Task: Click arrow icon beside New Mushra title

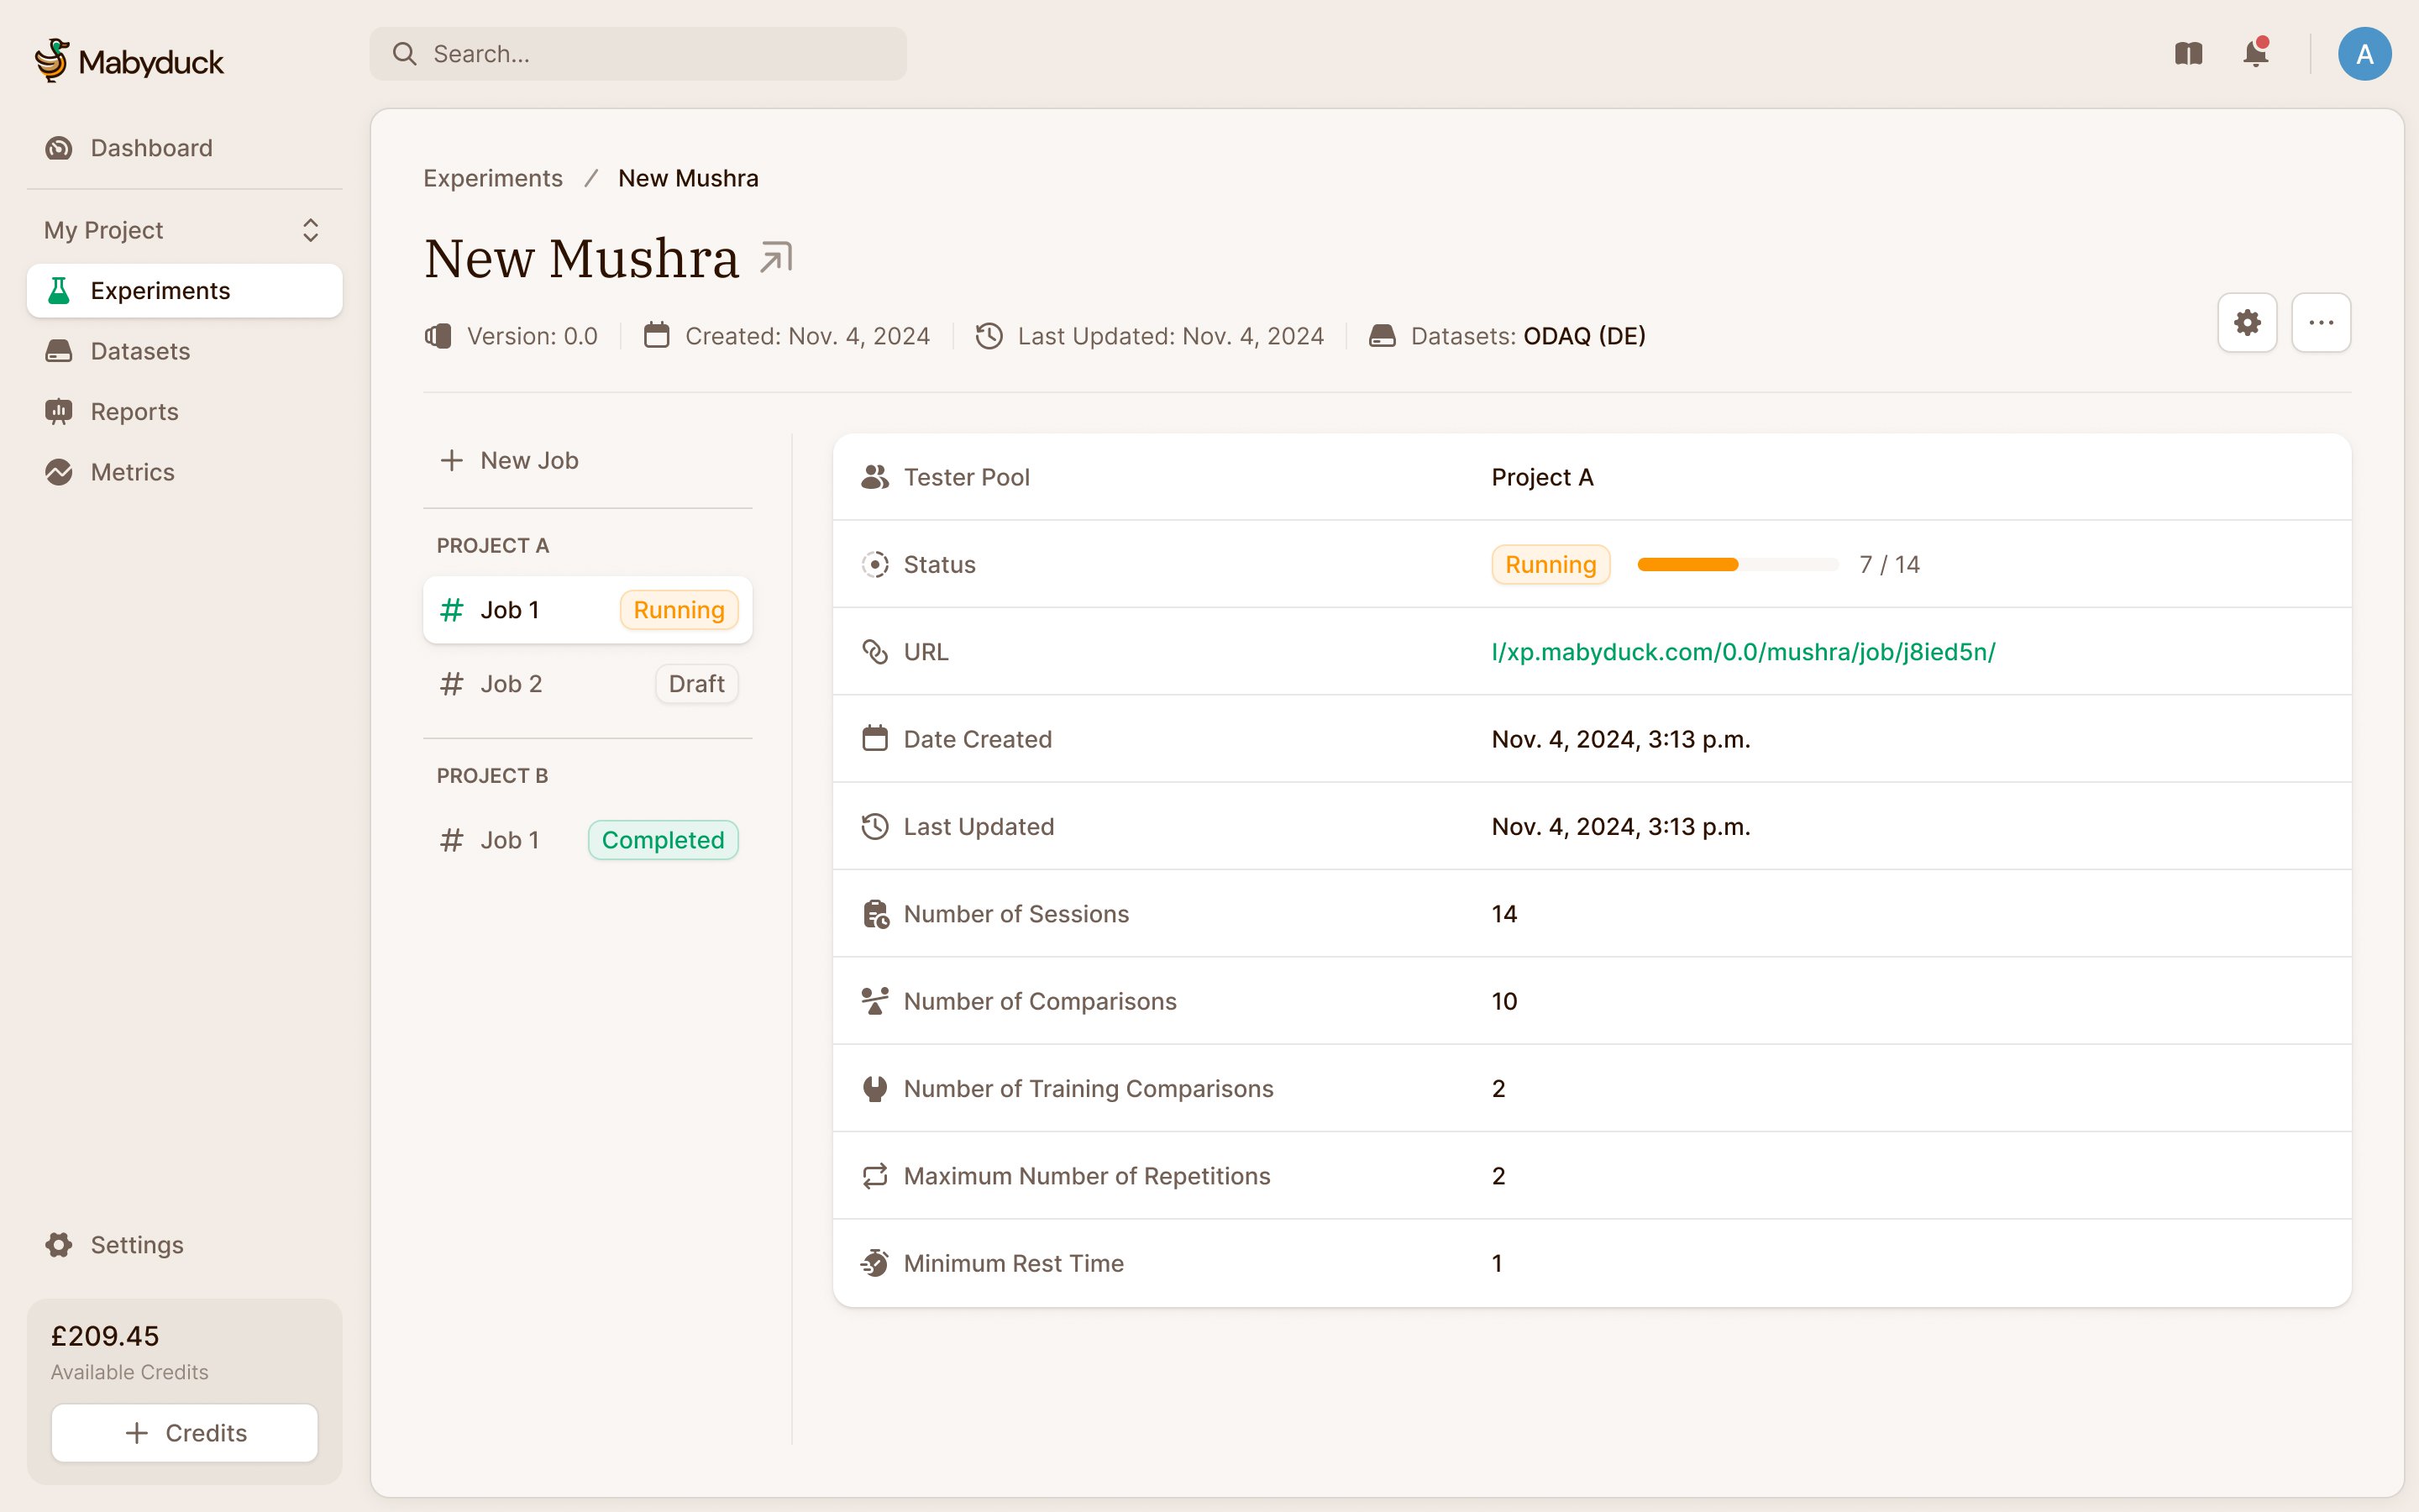Action: click(776, 258)
